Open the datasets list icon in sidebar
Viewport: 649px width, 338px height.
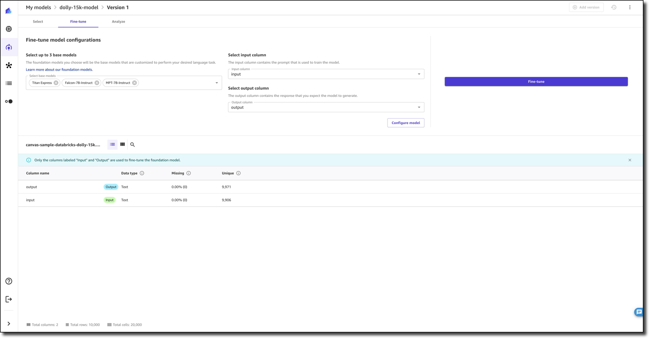coord(9,83)
